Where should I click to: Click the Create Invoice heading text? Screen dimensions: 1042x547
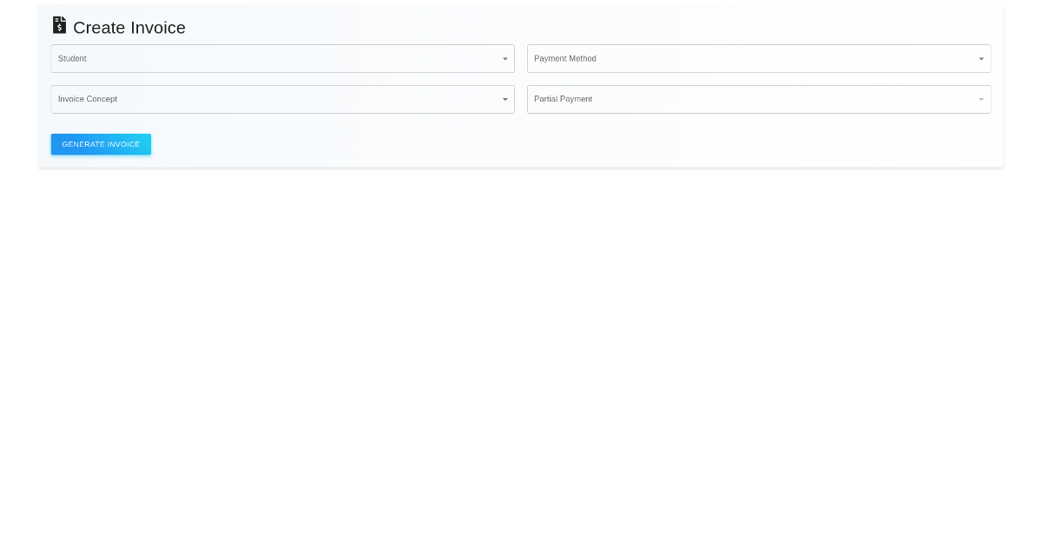(129, 28)
